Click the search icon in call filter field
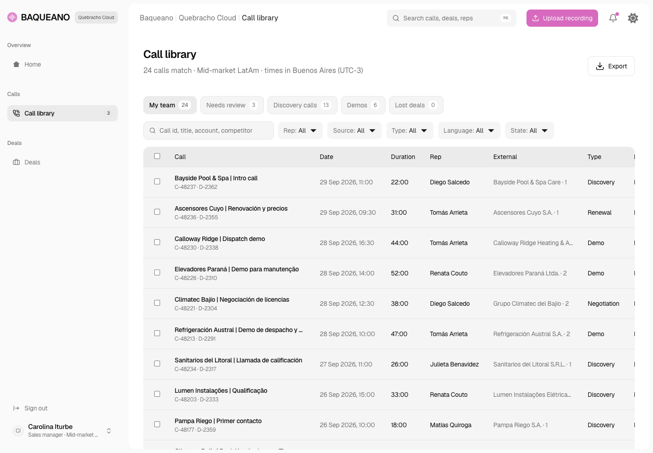The image size is (653, 453). 153,130
